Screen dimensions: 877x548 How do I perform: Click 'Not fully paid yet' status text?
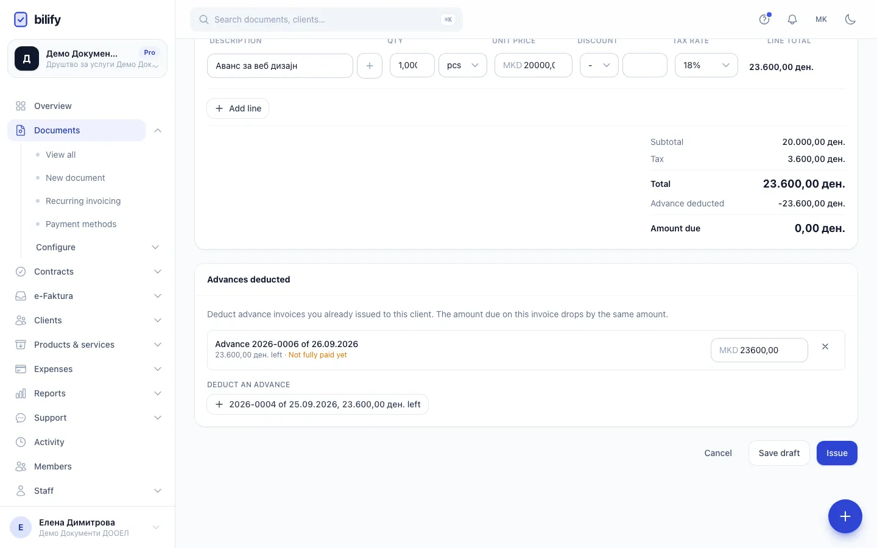[318, 355]
